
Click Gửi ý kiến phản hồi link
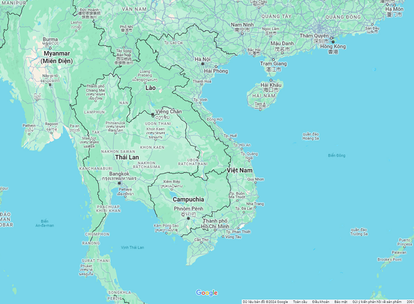pyautogui.click(x=377, y=302)
